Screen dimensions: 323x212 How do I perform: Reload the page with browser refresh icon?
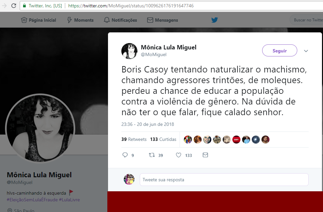(x=14, y=6)
